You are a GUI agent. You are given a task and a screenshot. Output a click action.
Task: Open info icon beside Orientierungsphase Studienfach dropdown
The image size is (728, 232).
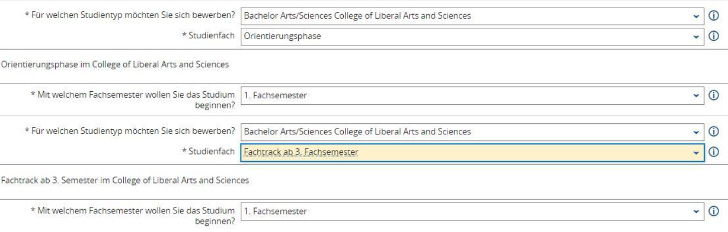(x=713, y=36)
